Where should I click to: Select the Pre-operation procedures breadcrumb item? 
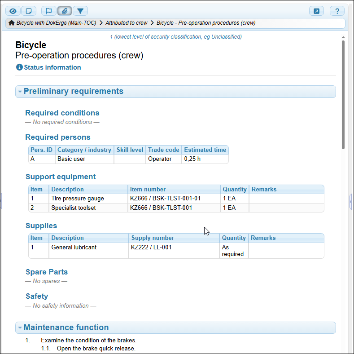[206, 23]
